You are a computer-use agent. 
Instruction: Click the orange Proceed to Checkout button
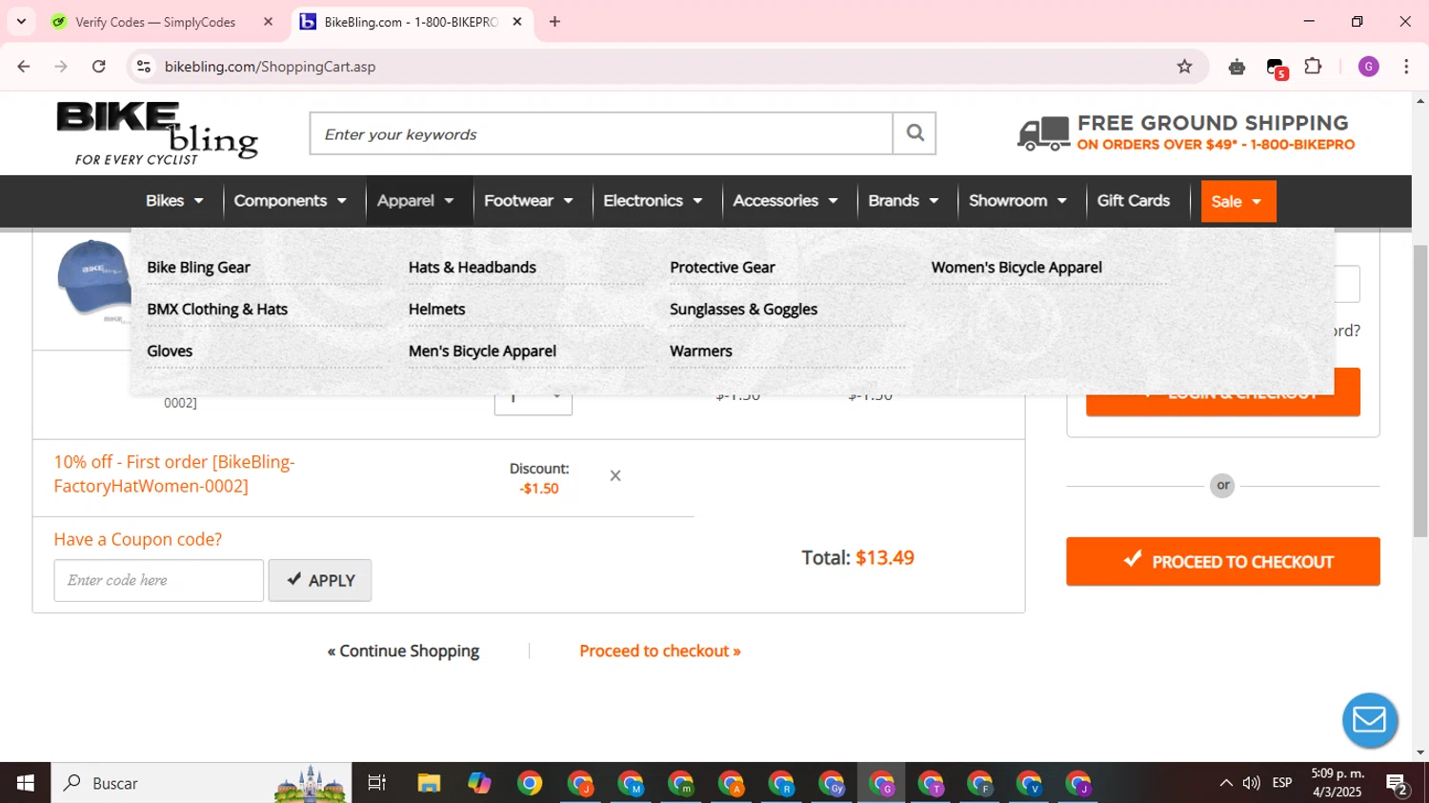1223,561
